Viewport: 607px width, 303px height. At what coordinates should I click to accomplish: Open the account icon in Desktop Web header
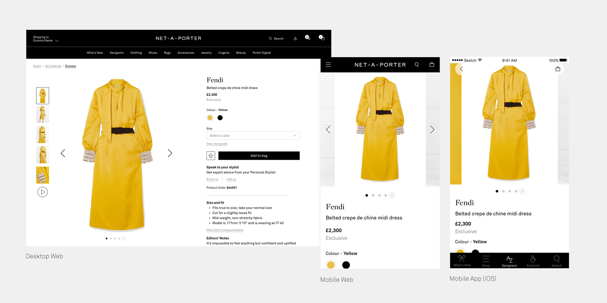pos(295,38)
